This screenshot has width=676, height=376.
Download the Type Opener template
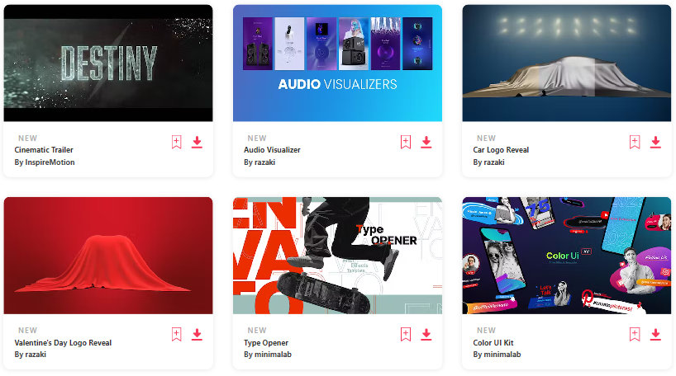point(426,334)
